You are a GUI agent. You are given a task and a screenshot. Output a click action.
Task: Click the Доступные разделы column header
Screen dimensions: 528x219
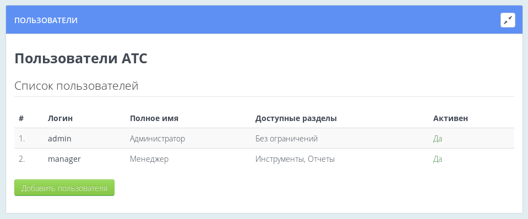pyautogui.click(x=296, y=118)
